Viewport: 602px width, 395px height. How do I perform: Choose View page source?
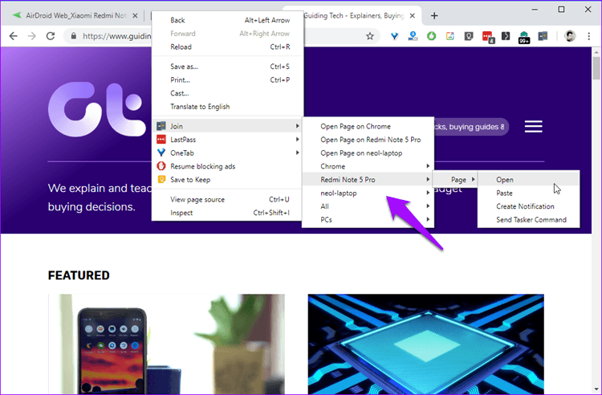tap(228, 199)
